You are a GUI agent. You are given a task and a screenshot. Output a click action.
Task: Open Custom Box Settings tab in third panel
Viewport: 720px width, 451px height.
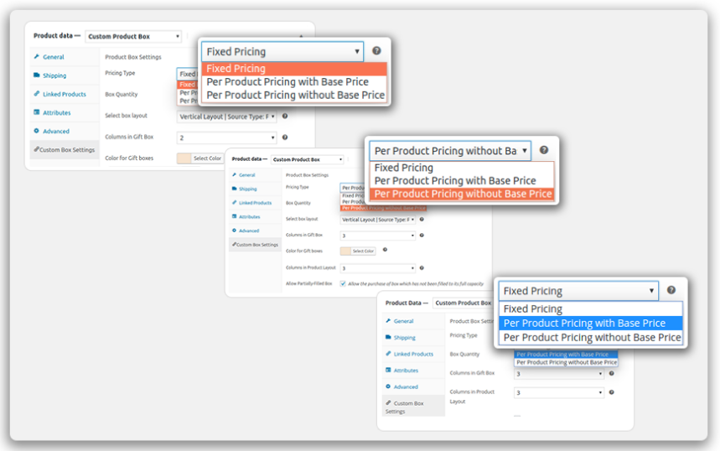coord(413,407)
